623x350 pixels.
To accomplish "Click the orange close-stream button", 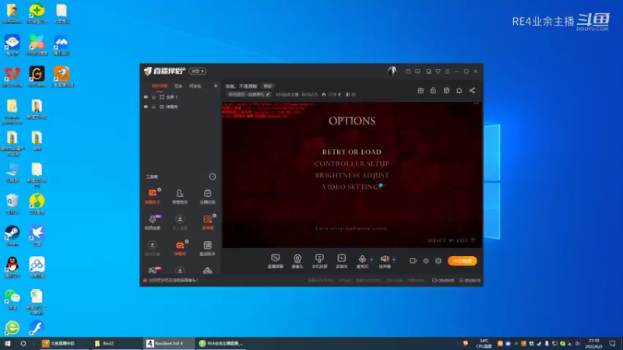I will tap(462, 261).
